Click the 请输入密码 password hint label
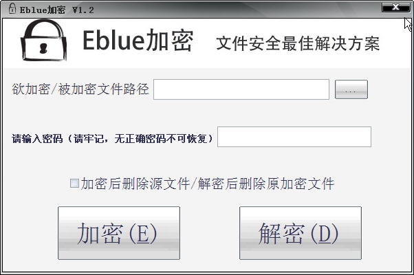 [x=112, y=138]
